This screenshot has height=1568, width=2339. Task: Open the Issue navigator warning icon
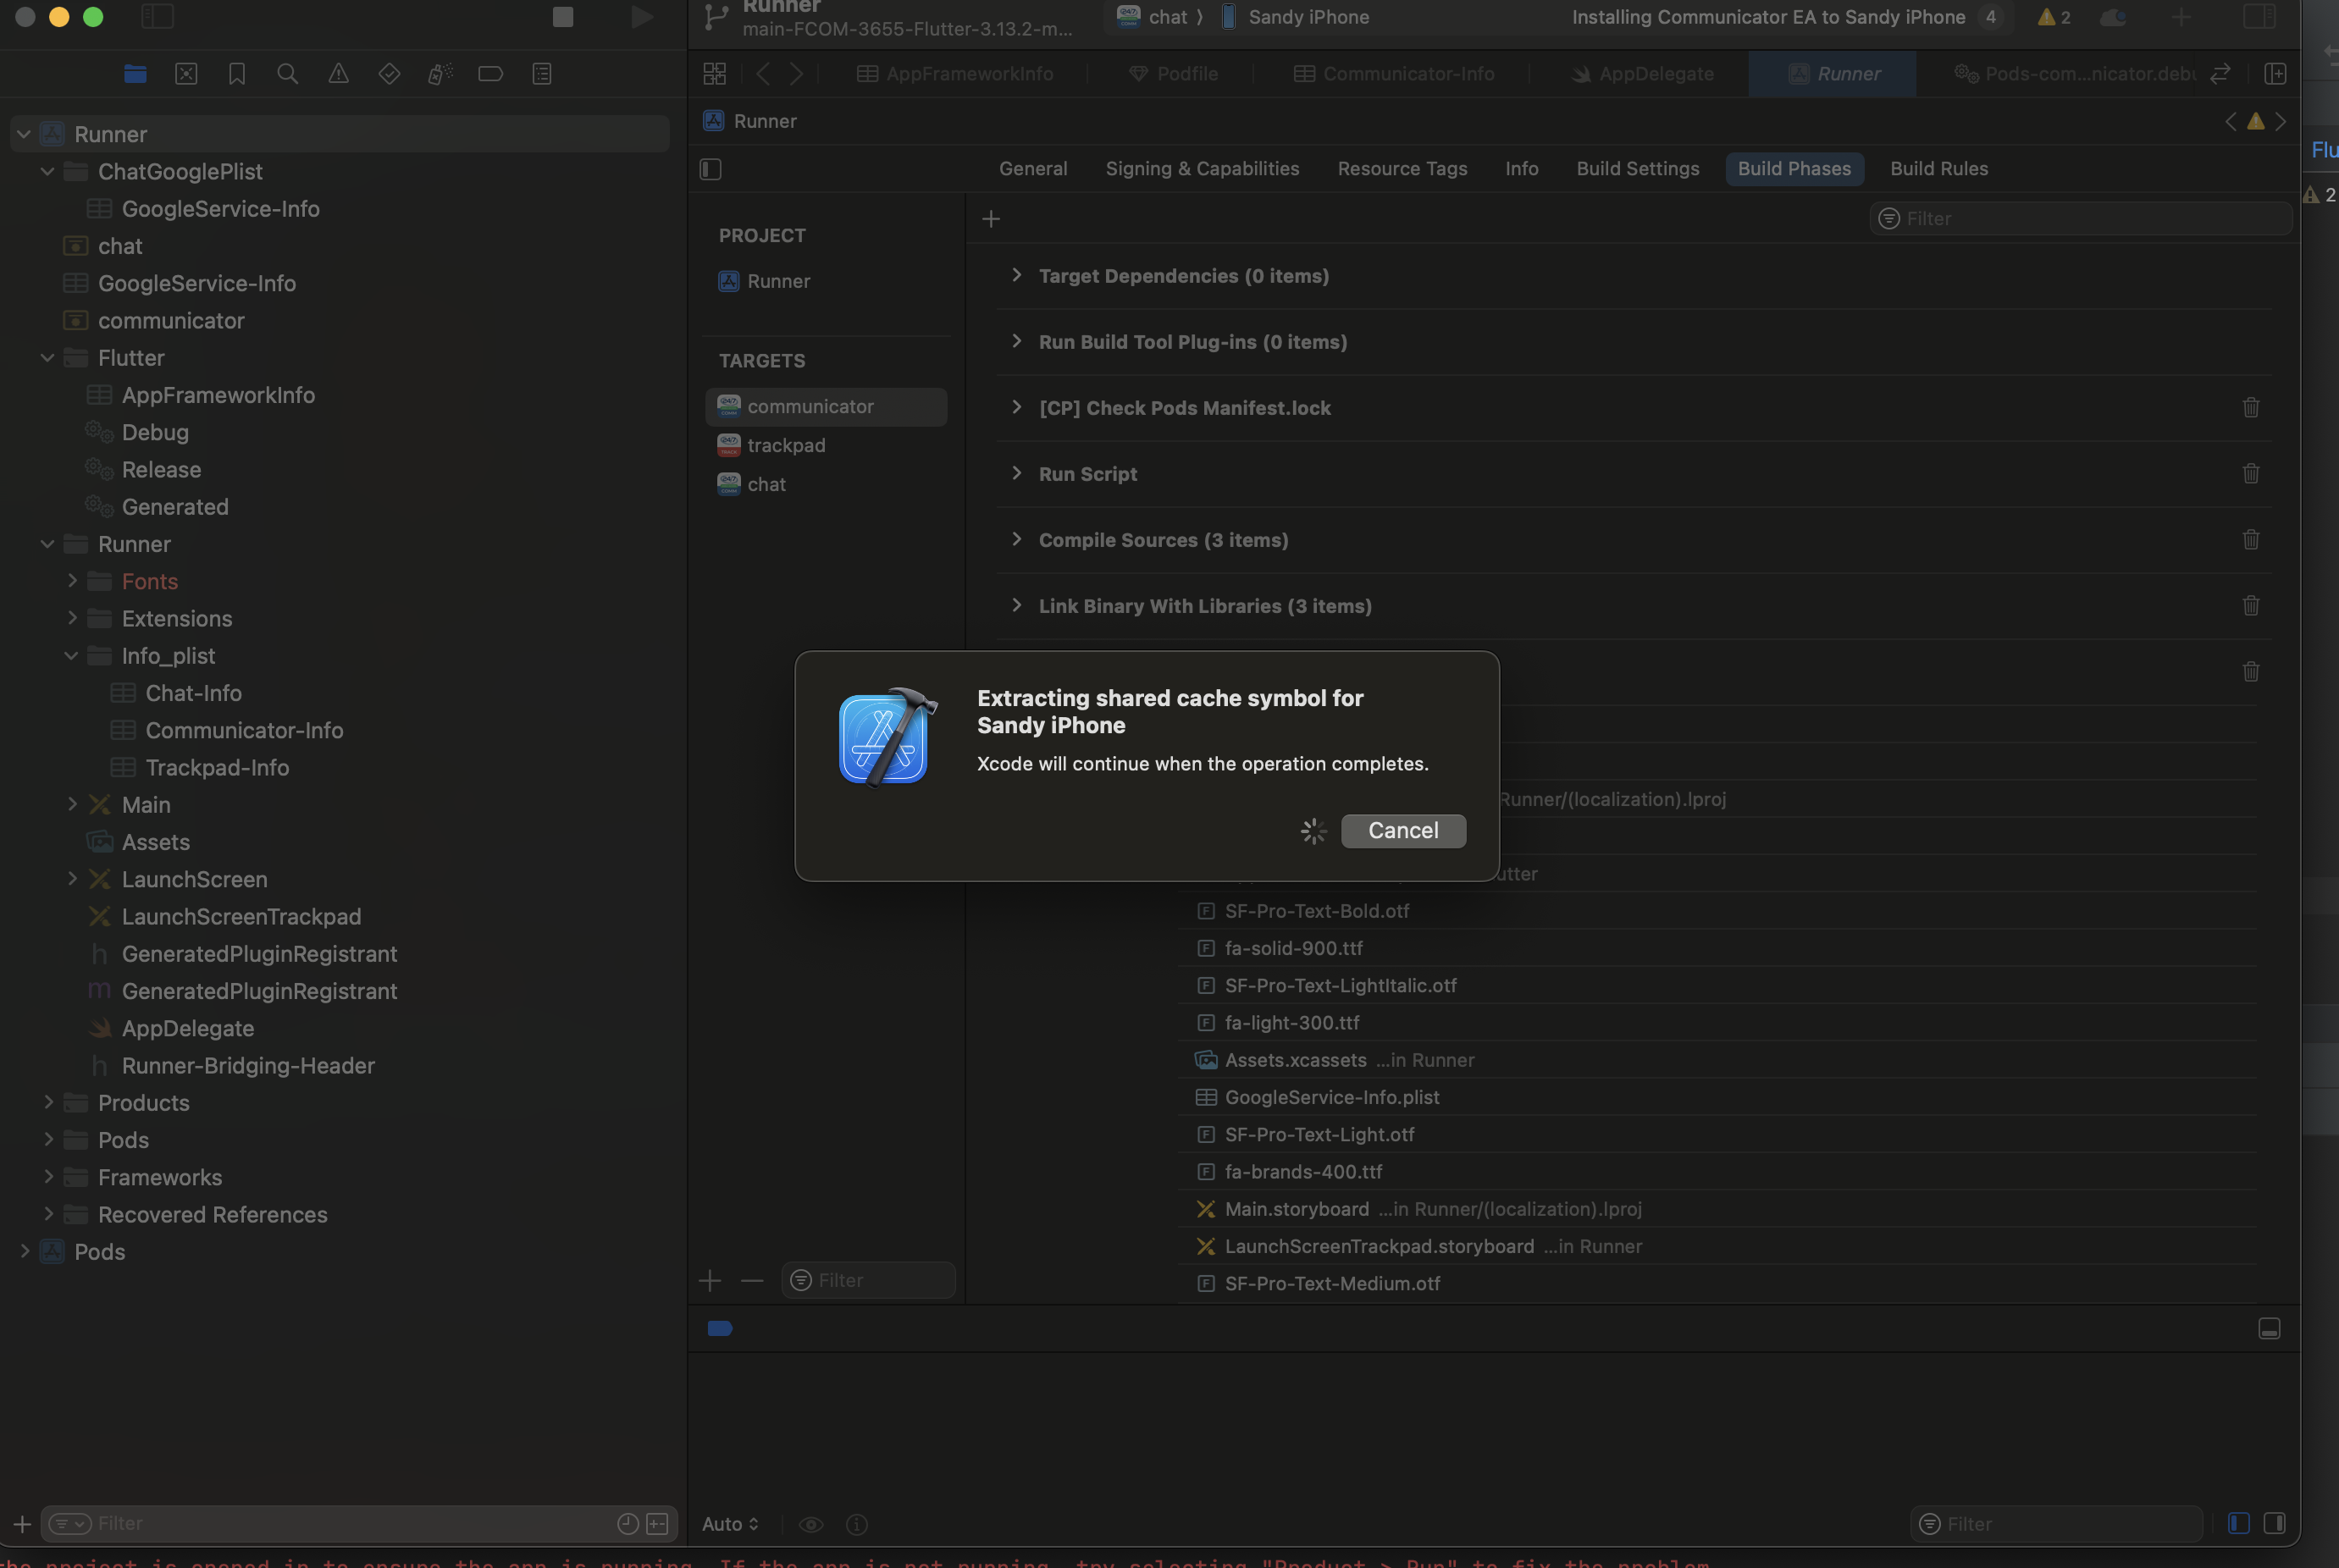339,74
